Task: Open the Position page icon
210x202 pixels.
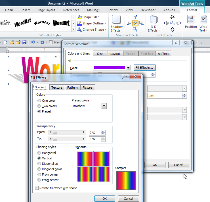Action: click(191, 19)
